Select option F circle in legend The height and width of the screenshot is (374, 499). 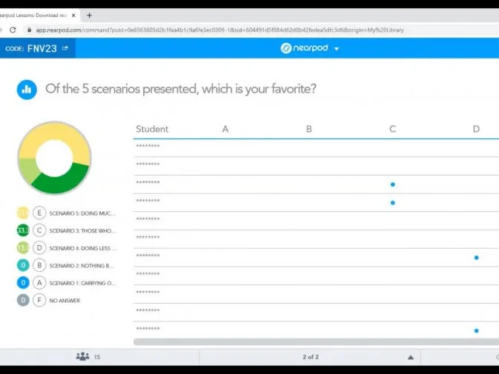pos(39,300)
